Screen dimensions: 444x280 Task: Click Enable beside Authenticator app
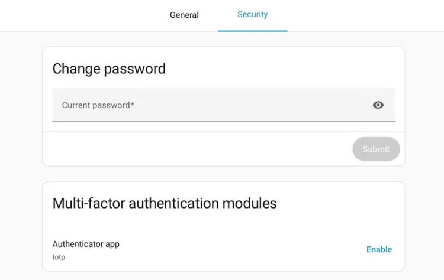point(379,249)
